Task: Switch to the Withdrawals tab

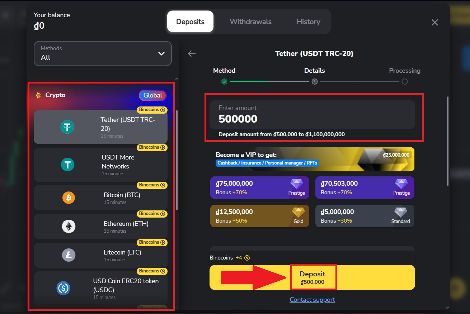Action: point(250,22)
